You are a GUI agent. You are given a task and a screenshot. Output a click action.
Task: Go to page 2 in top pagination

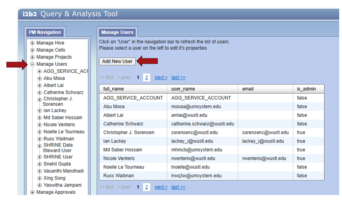point(147,78)
